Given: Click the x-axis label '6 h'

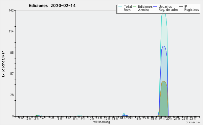Looking at the screenshot, I should coord(60,118).
